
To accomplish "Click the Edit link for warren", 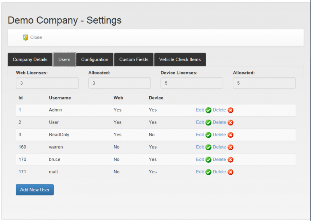I will pyautogui.click(x=200, y=147).
